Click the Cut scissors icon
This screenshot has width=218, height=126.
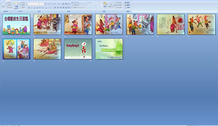[x=7, y=3]
